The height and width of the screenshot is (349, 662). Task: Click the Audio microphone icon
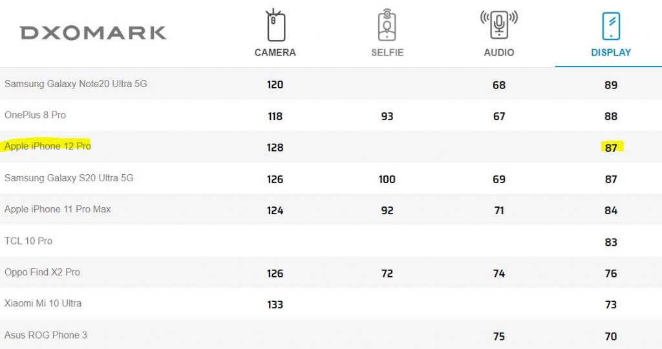pos(499,25)
